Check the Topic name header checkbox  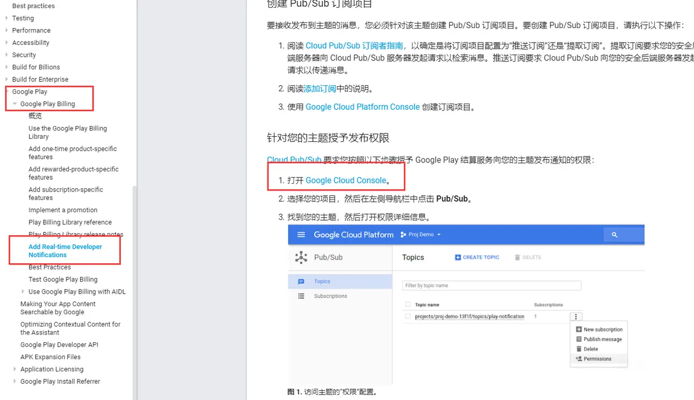tap(407, 304)
